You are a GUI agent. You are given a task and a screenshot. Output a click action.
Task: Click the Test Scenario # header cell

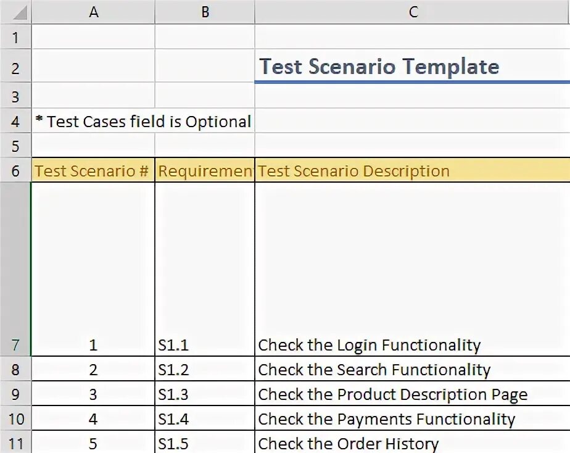coord(93,171)
